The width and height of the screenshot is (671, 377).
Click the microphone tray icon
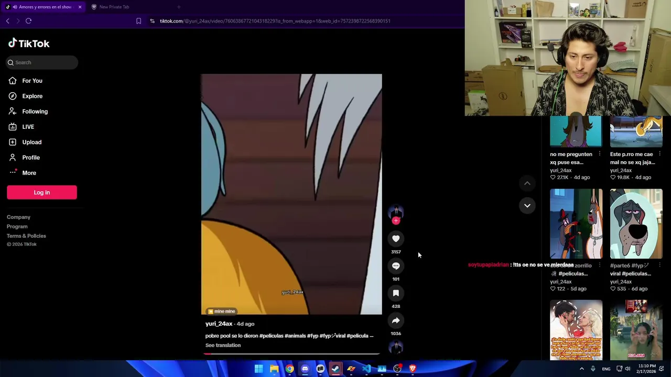point(593,369)
